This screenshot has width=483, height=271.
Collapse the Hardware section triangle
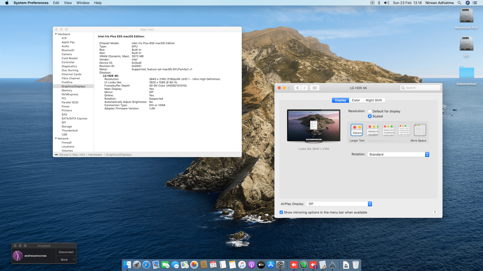tap(56, 34)
